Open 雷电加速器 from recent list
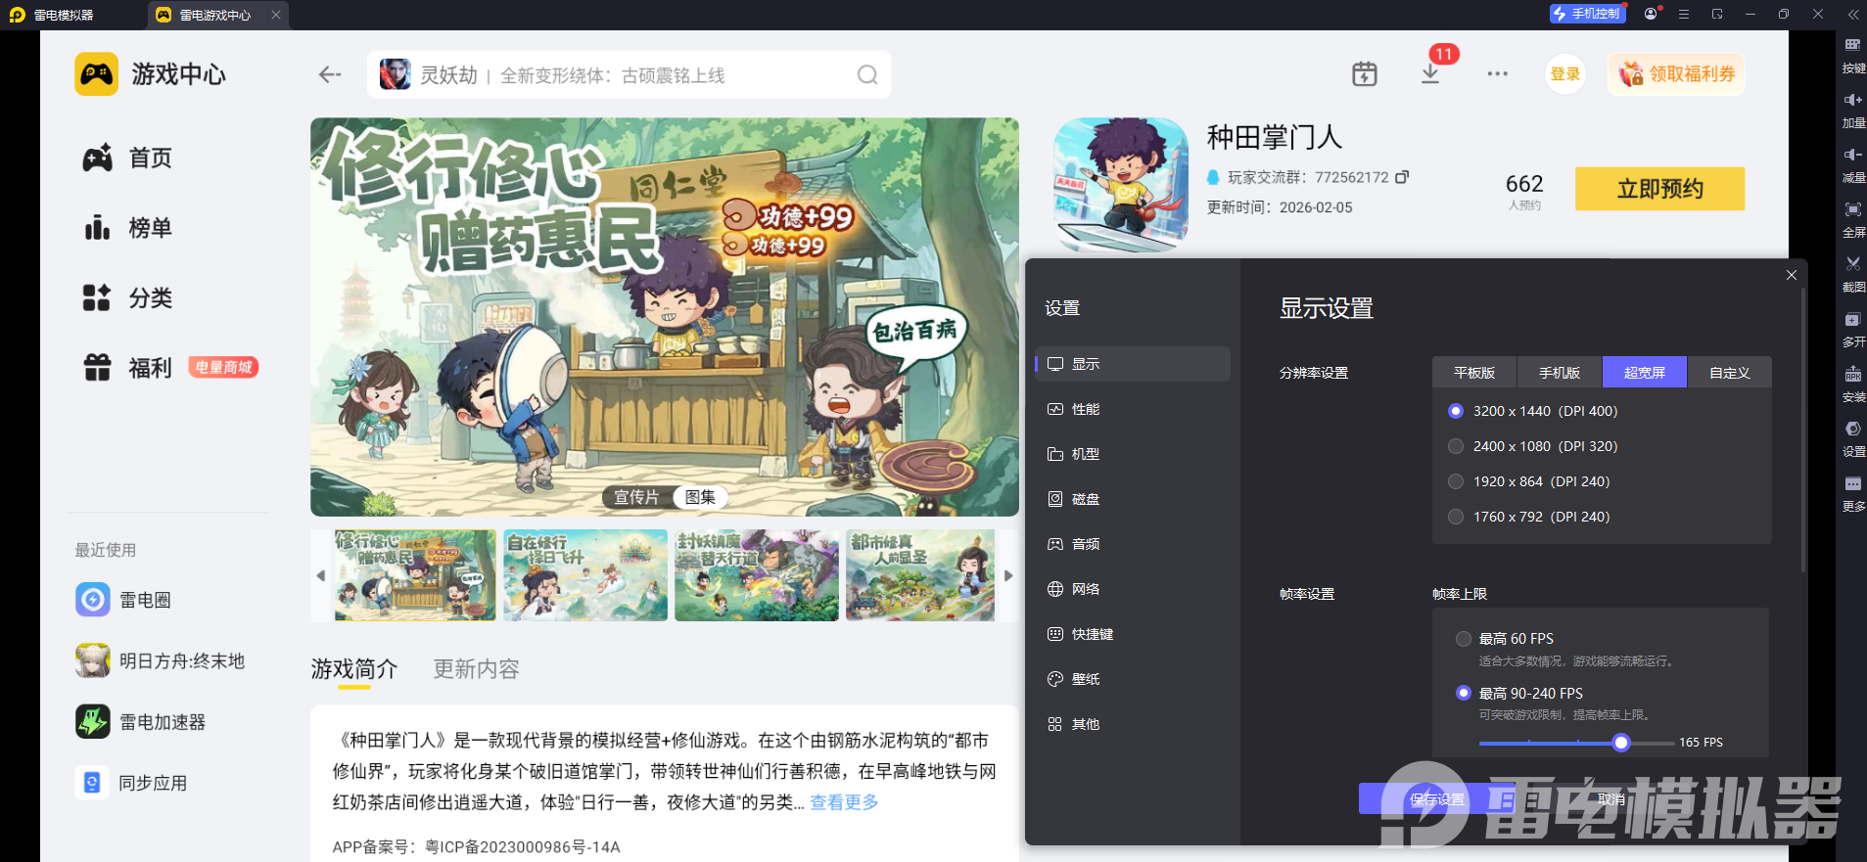 [x=141, y=722]
